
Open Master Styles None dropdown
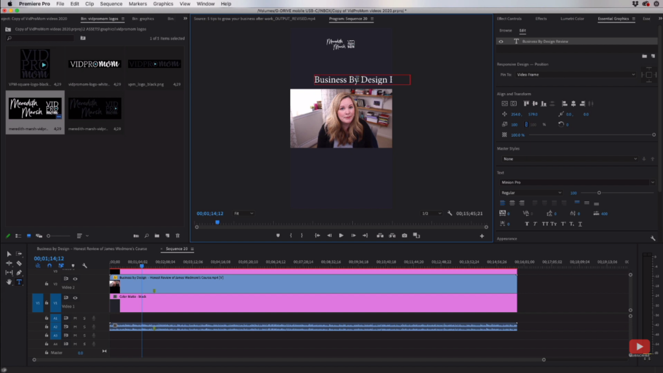[570, 159]
